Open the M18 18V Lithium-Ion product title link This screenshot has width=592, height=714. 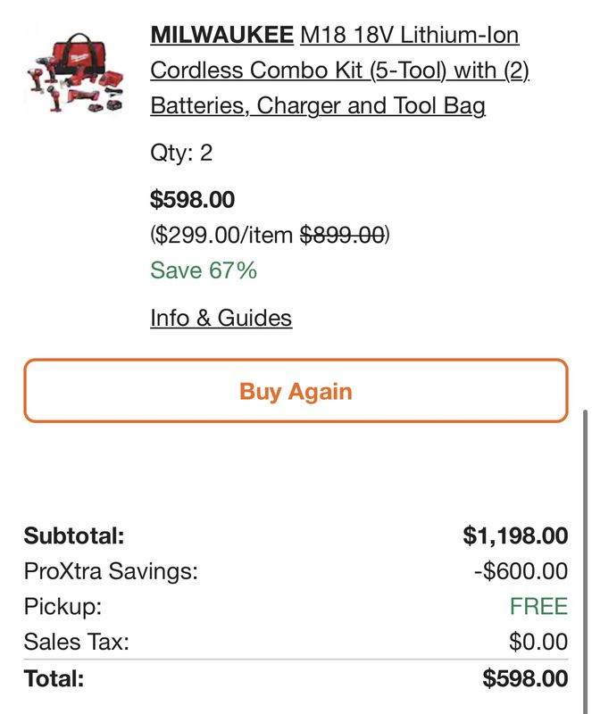tap(409, 35)
